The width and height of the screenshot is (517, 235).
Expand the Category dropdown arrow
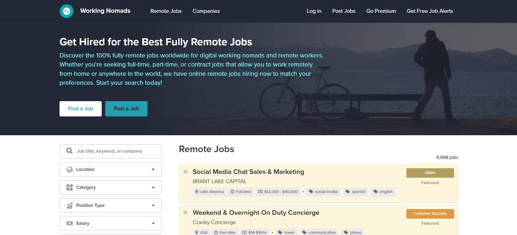click(x=153, y=187)
